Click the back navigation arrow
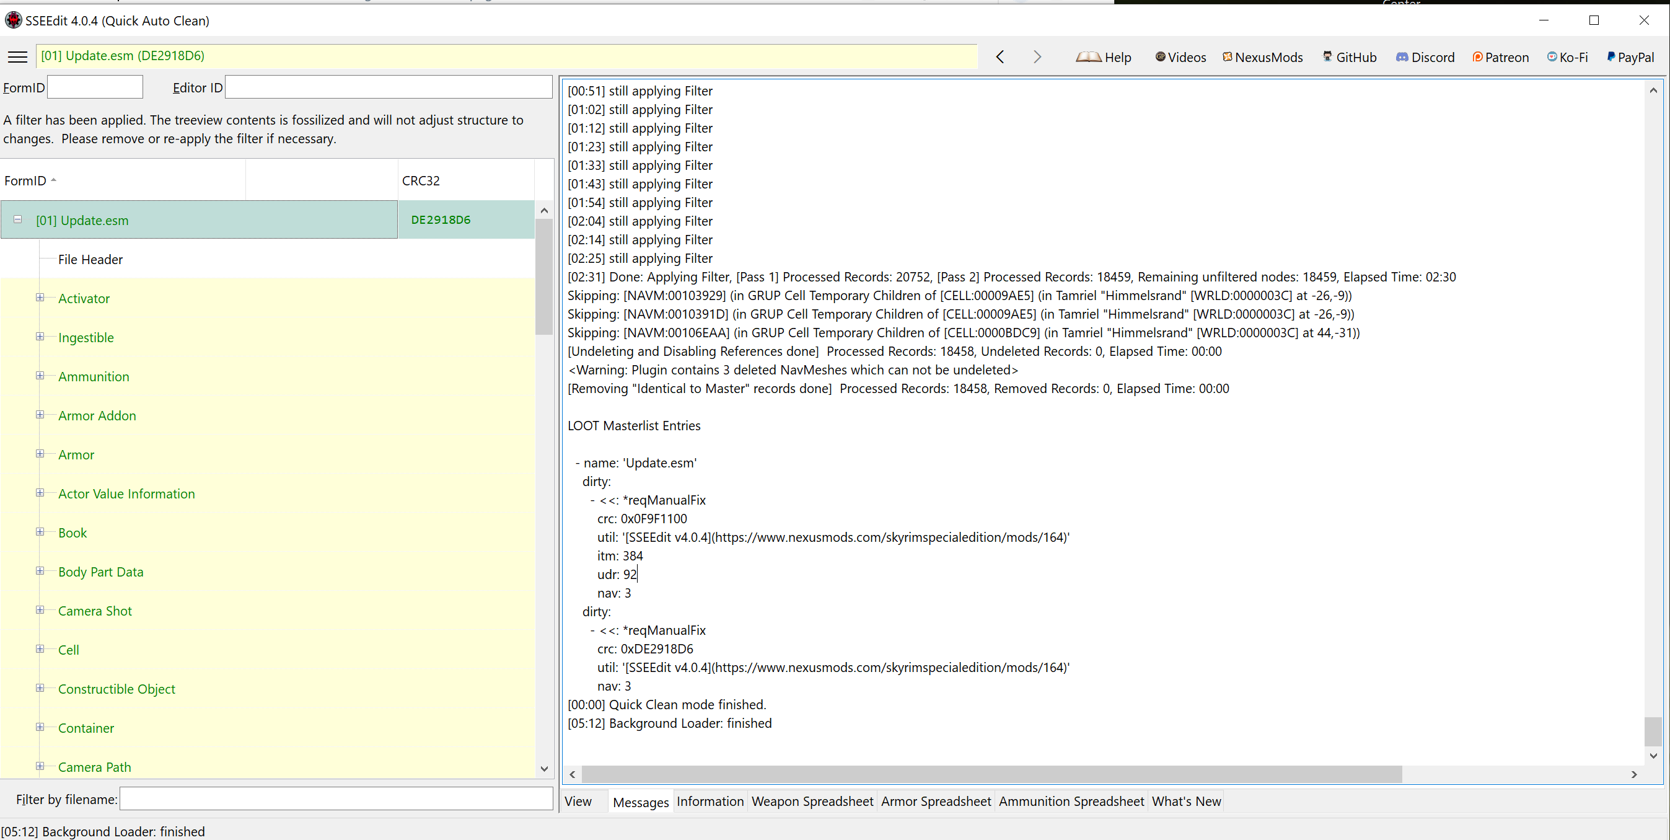This screenshot has width=1670, height=840. [1000, 57]
